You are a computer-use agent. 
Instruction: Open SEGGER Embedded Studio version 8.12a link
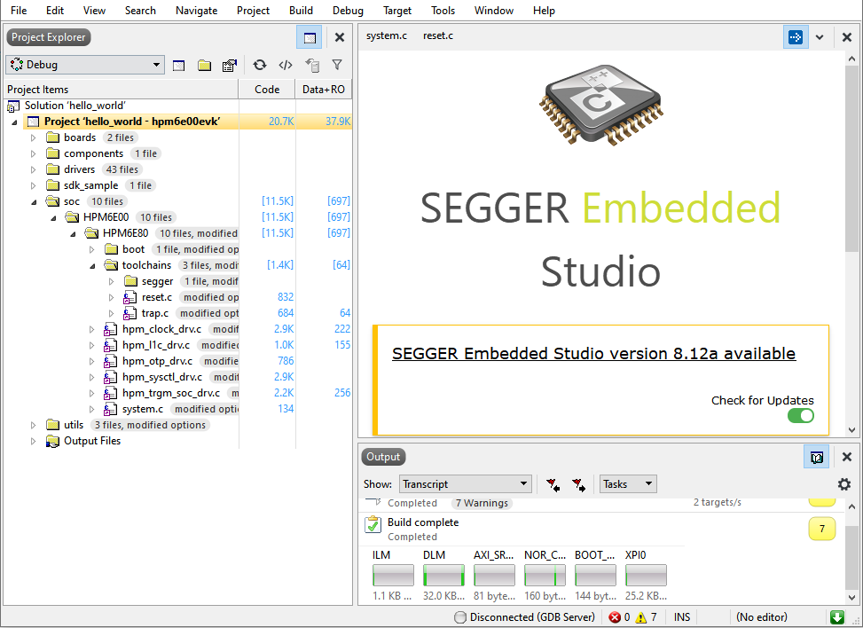594,353
